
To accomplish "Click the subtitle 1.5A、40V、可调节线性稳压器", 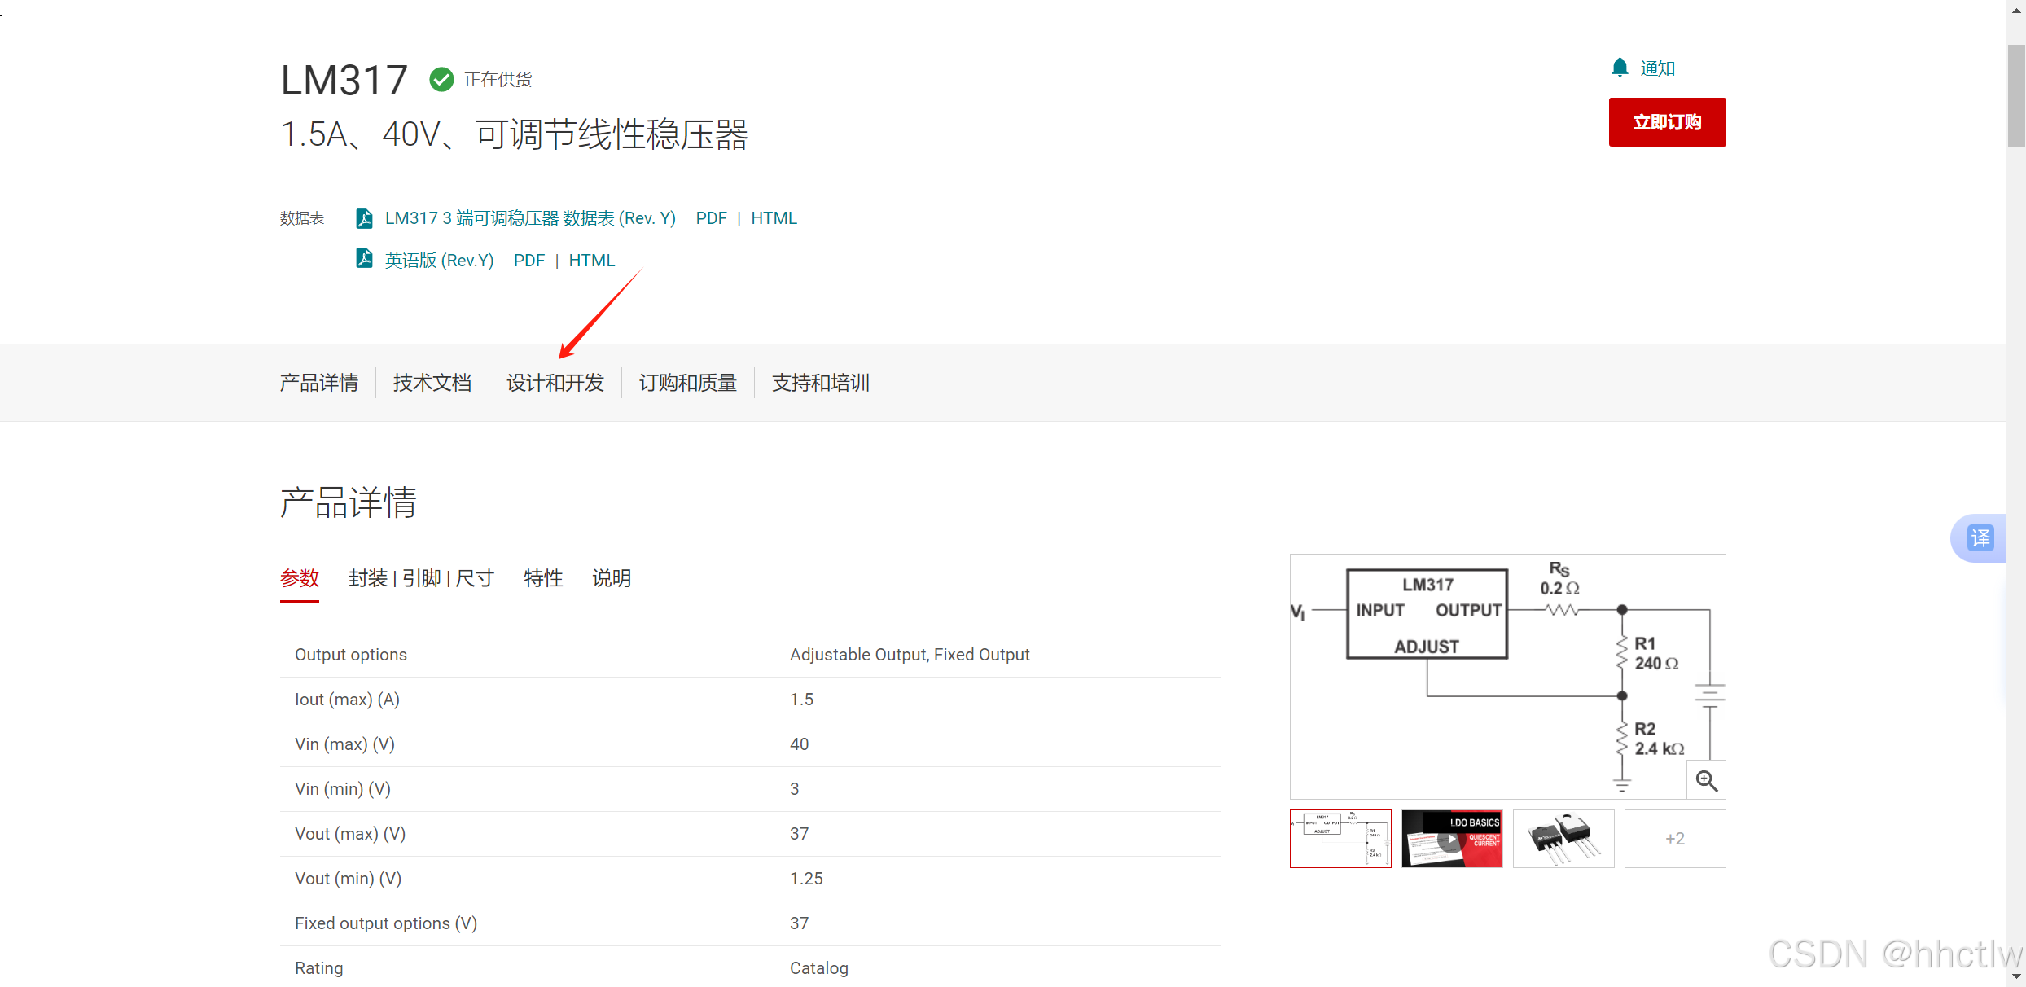I will click(515, 134).
